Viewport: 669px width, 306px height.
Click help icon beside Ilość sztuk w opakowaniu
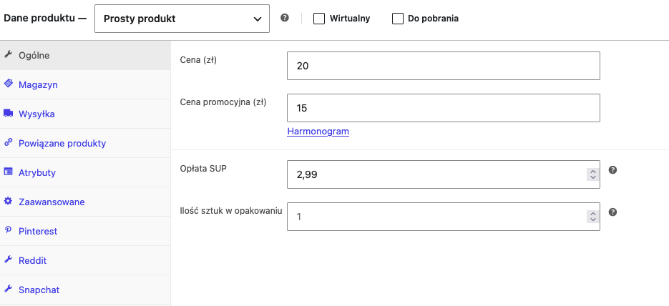click(612, 212)
